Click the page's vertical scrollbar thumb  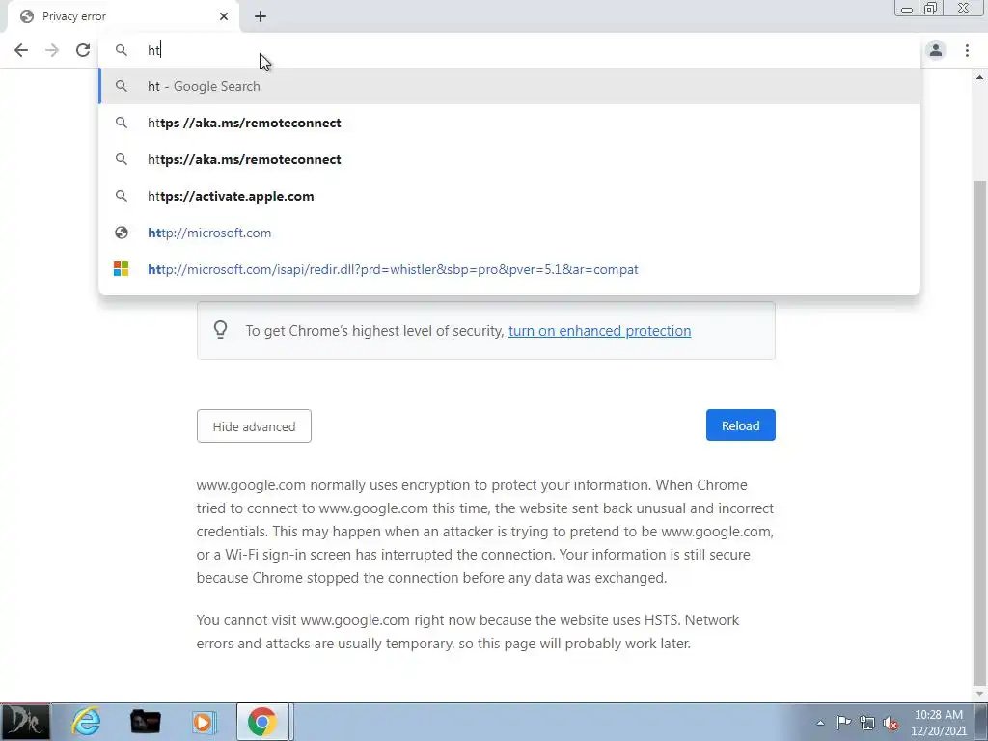tap(979, 431)
